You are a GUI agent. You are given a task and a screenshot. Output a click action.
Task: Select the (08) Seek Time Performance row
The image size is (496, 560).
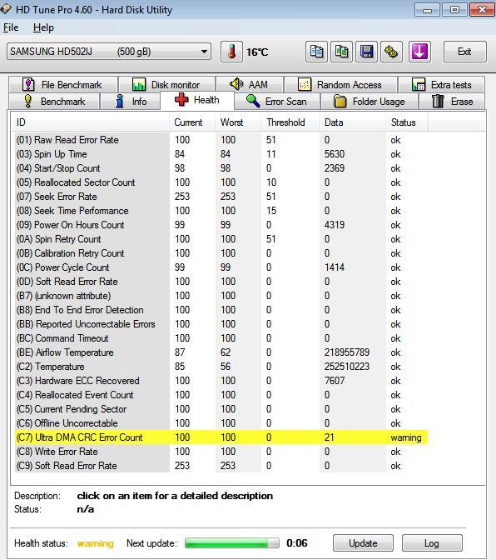(x=221, y=211)
